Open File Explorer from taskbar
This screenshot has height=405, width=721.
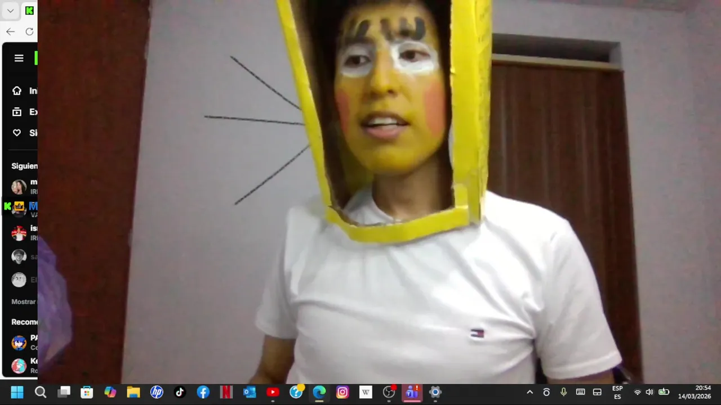[x=133, y=392]
